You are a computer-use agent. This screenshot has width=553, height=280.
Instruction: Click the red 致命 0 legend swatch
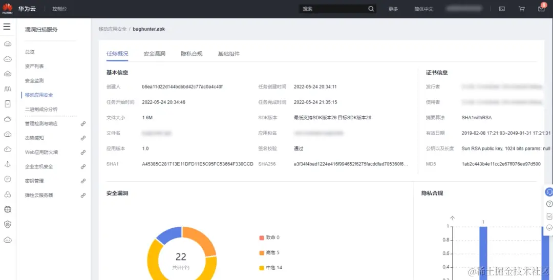coord(262,238)
